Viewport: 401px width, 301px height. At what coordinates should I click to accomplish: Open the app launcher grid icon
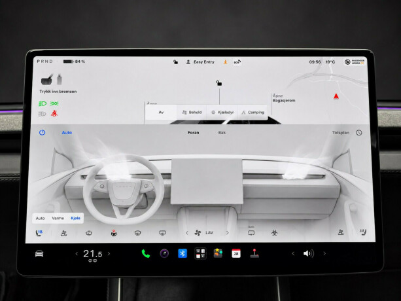point(200,253)
